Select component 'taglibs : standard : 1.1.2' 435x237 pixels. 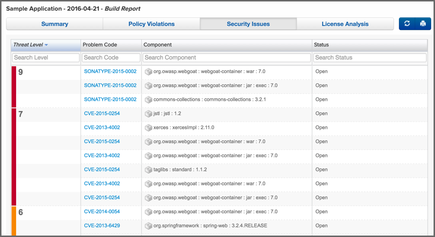[180, 169]
